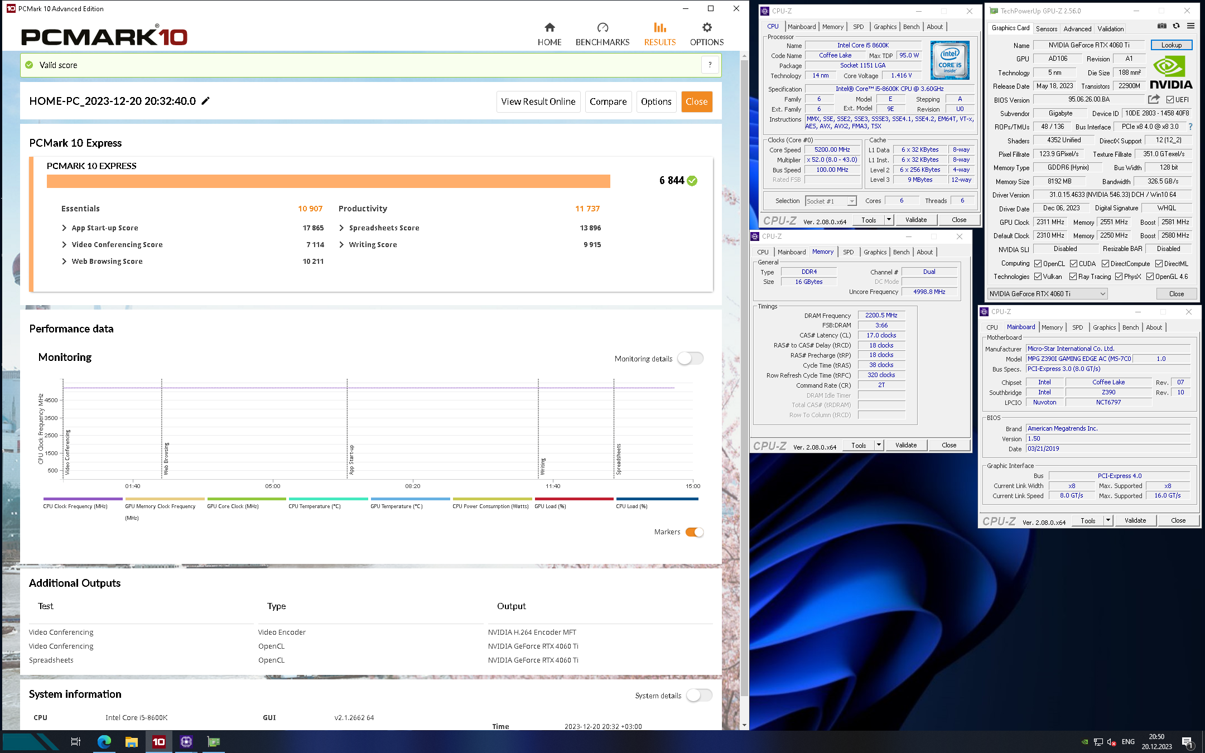Toggle the CUDA checkbox in GPU-Z
This screenshot has height=753, width=1205.
tap(1073, 263)
